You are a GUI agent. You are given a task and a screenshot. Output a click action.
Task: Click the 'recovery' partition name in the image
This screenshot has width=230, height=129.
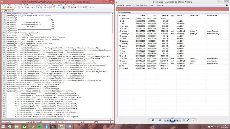click(x=125, y=44)
